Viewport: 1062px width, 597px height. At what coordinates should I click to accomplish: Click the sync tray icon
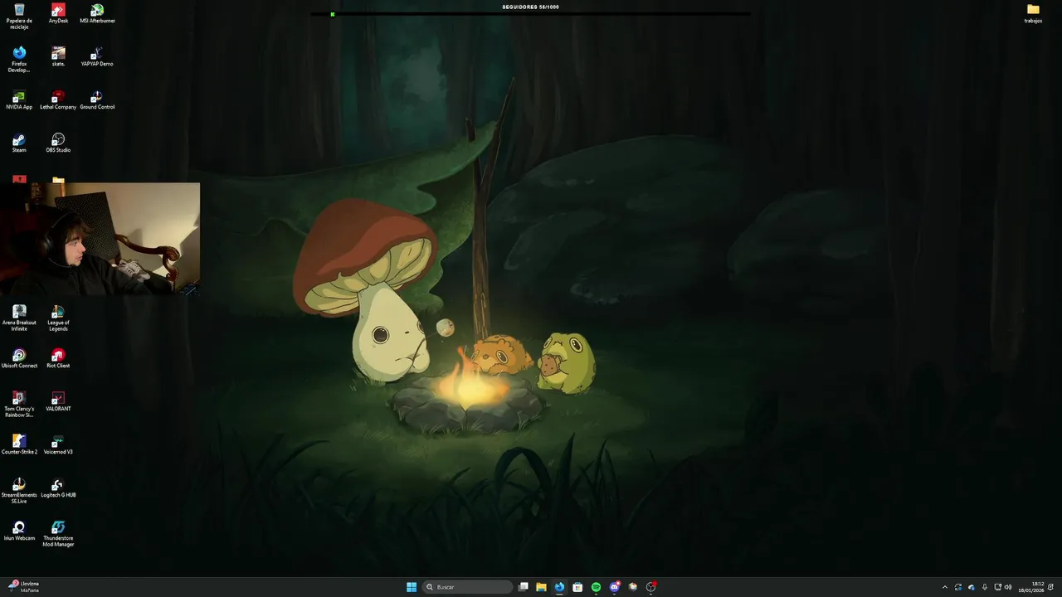pyautogui.click(x=958, y=587)
